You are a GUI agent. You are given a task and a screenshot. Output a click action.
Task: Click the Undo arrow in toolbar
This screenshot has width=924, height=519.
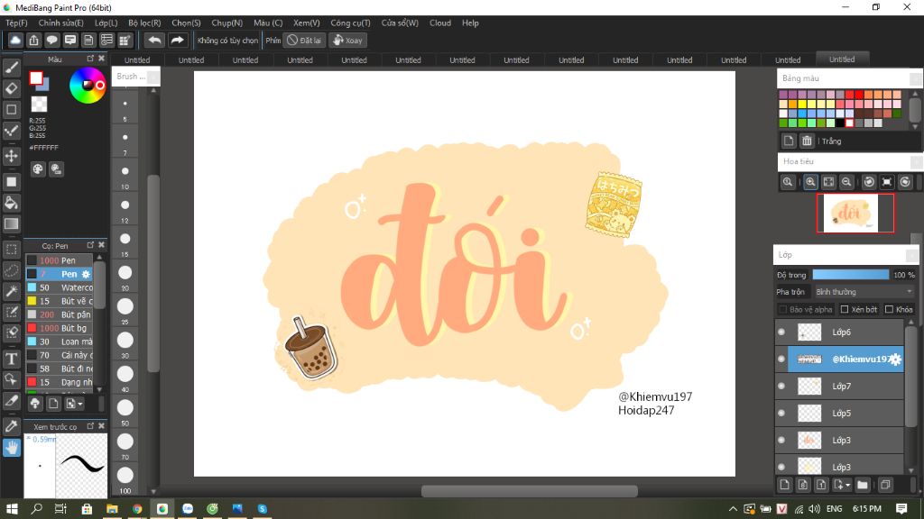[x=154, y=40]
